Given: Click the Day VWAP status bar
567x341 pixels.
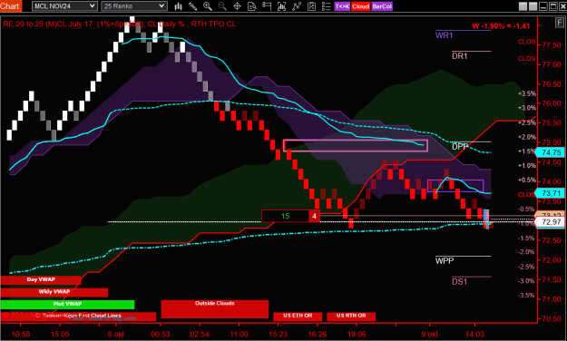Looking at the screenshot, I should pos(41,280).
